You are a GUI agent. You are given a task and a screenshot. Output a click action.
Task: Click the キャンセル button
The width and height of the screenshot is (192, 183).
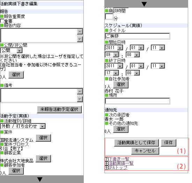click(145, 151)
